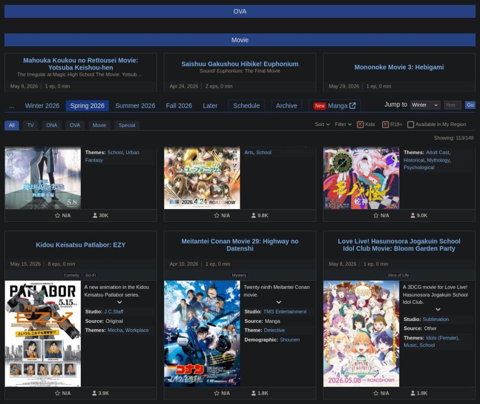
Task: Select the ONA type filter tab
Action: pyautogui.click(x=52, y=125)
